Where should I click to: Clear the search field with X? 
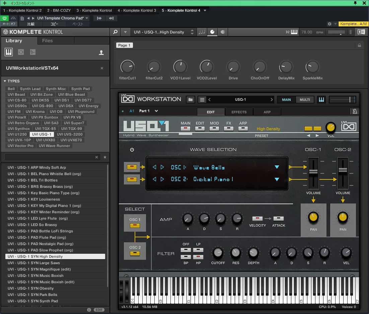(96, 157)
